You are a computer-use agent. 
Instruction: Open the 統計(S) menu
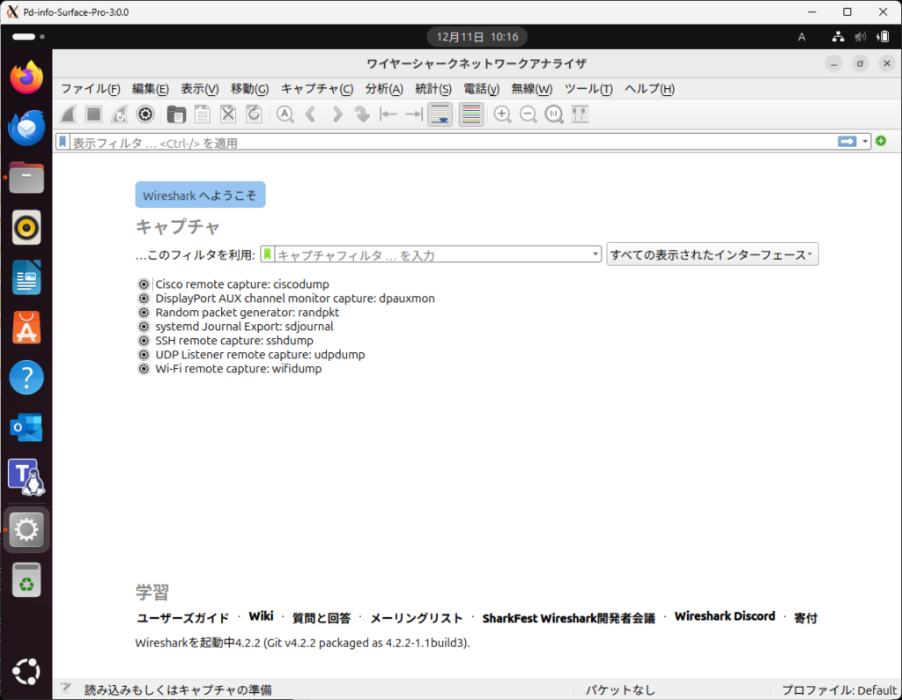433,89
